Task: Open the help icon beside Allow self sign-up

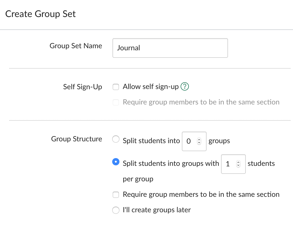Action: pos(185,86)
